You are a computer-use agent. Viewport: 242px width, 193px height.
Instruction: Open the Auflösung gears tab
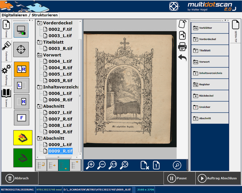pos(6,75)
